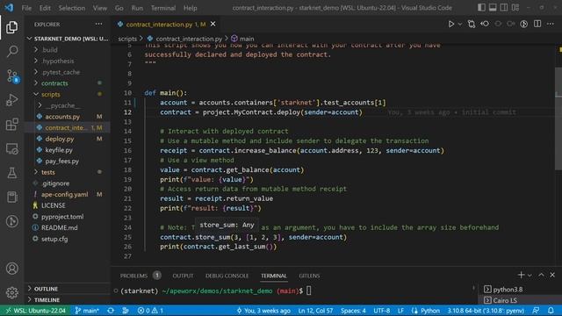562x316 pixels.
Task: Select Cairo LS terminal instance
Action: 520,300
